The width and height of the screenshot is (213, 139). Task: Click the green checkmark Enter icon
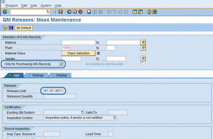pos(5,12)
